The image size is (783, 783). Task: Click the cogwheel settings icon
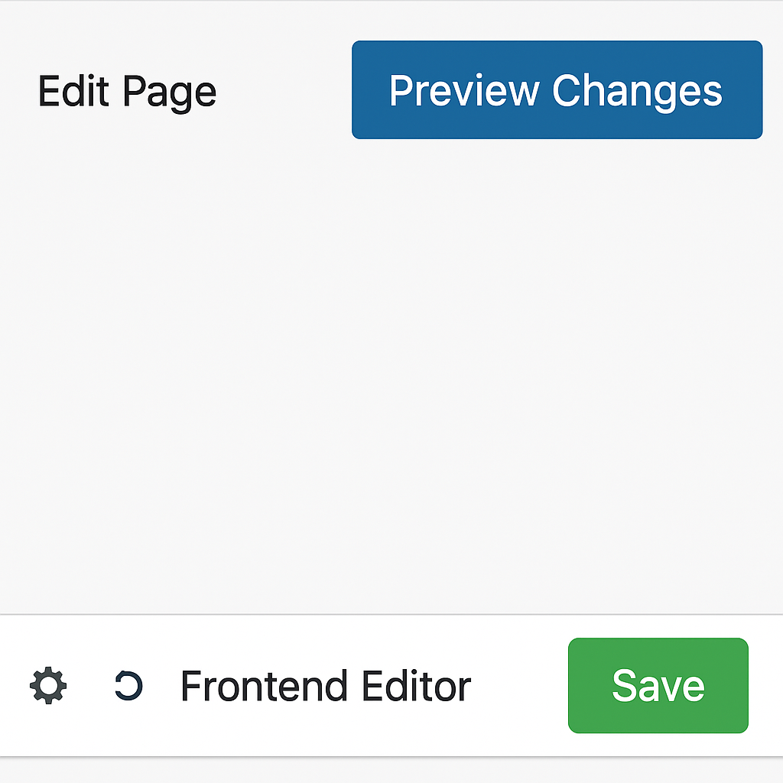click(x=48, y=686)
